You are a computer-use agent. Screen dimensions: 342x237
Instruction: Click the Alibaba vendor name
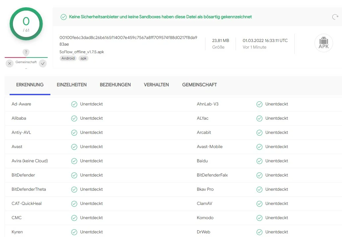[19, 118]
